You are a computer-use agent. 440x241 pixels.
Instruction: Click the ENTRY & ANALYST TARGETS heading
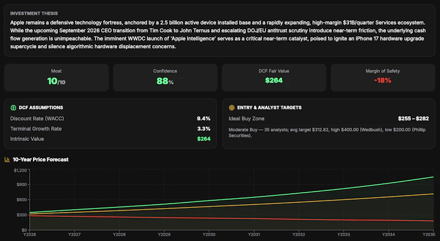point(269,108)
